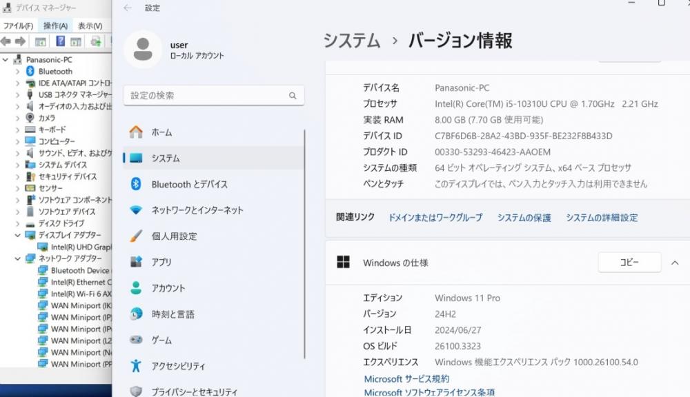690x397 pixels.
Task: Click the システム breadcrumb in the header
Action: tap(352, 41)
